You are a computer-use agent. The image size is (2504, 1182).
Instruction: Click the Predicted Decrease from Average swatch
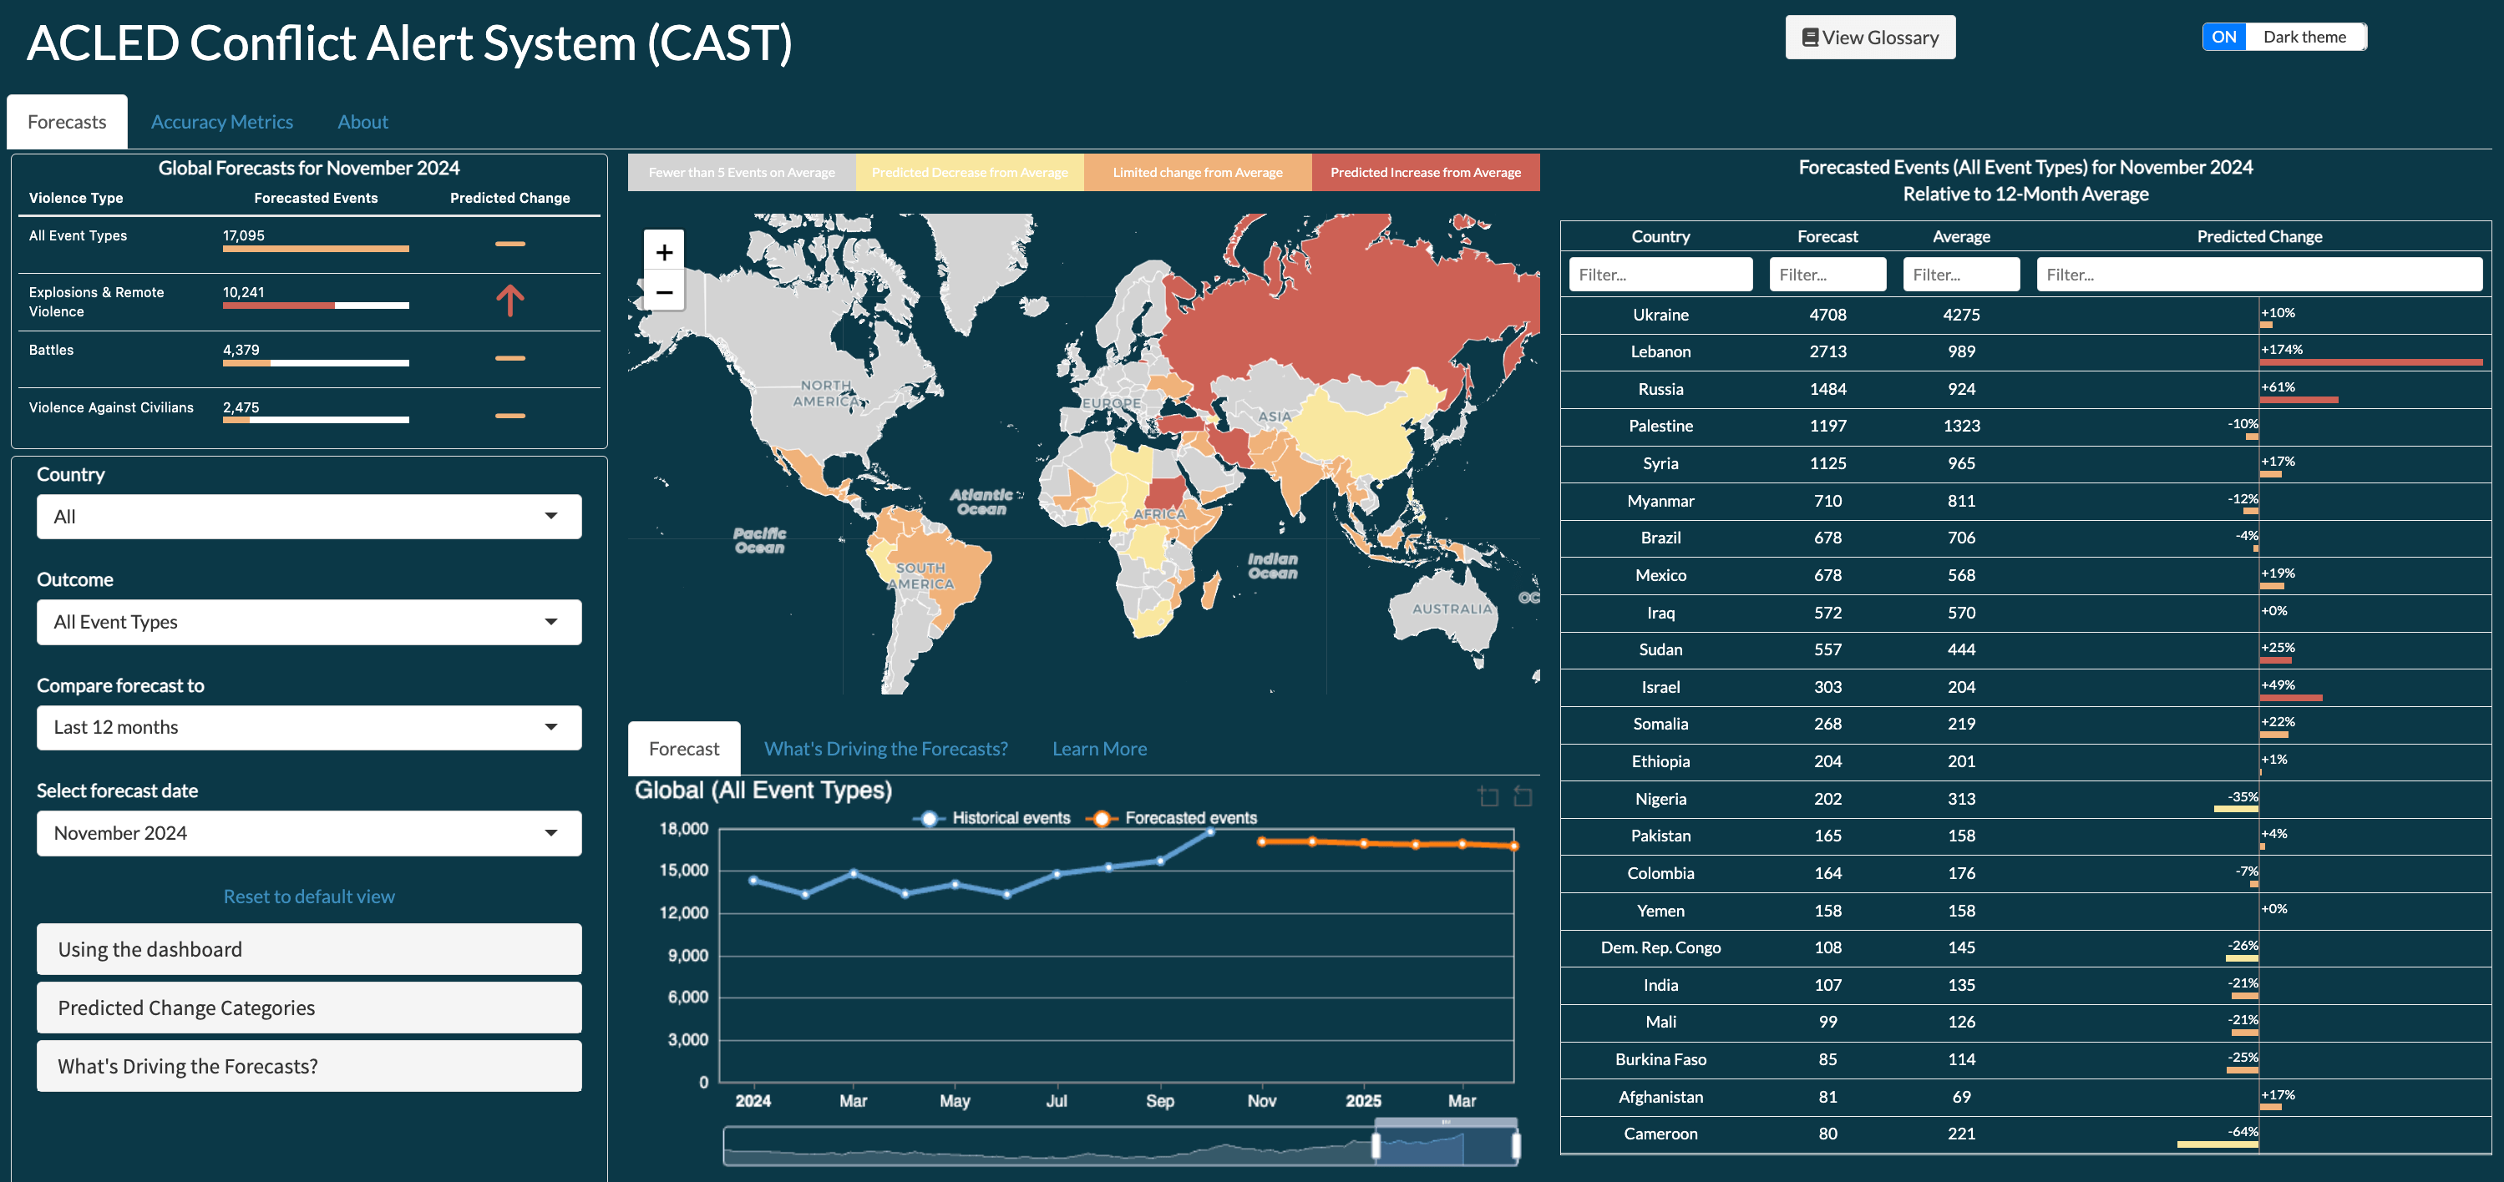click(x=970, y=172)
